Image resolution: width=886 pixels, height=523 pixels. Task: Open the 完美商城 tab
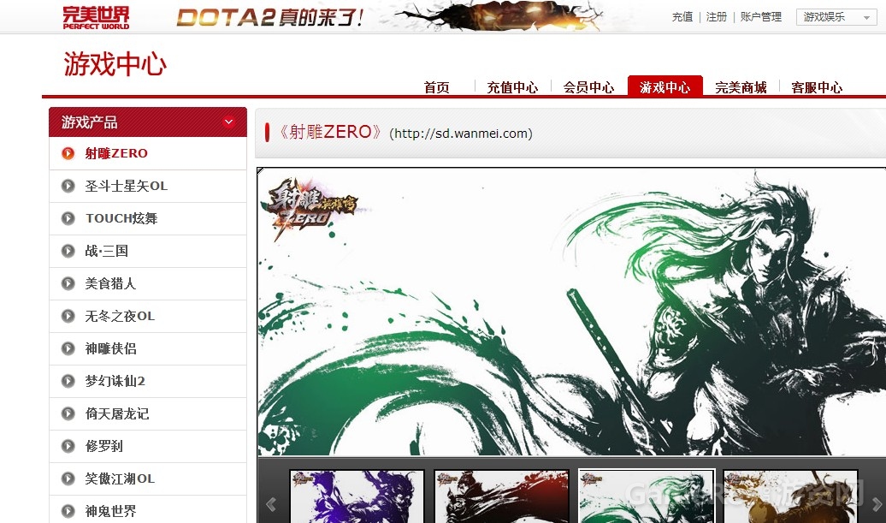click(x=741, y=87)
